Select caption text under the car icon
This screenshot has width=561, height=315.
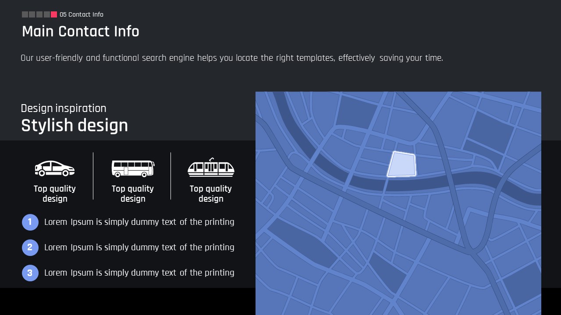(55, 194)
